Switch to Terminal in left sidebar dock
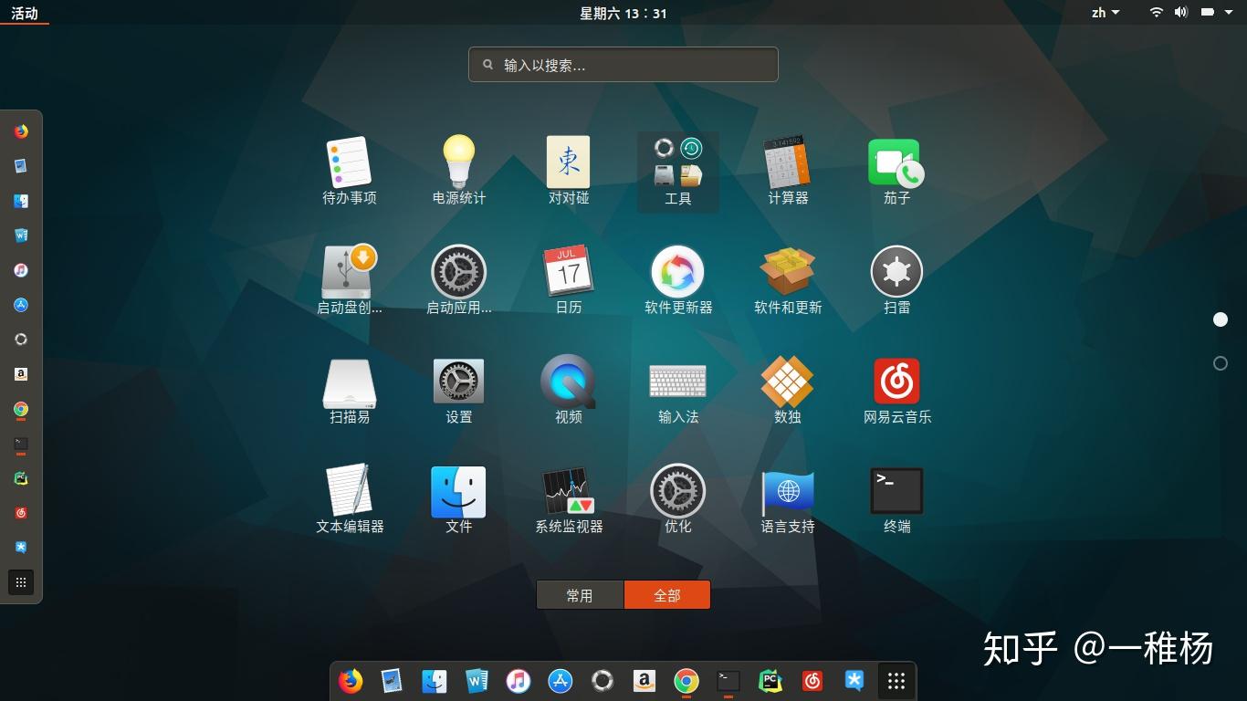The width and height of the screenshot is (1247, 701). tap(21, 444)
